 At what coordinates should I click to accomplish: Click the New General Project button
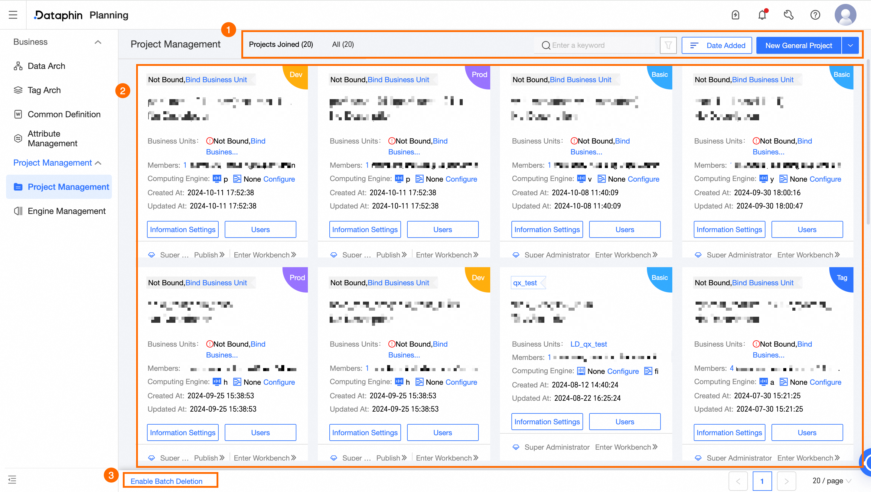tap(799, 45)
